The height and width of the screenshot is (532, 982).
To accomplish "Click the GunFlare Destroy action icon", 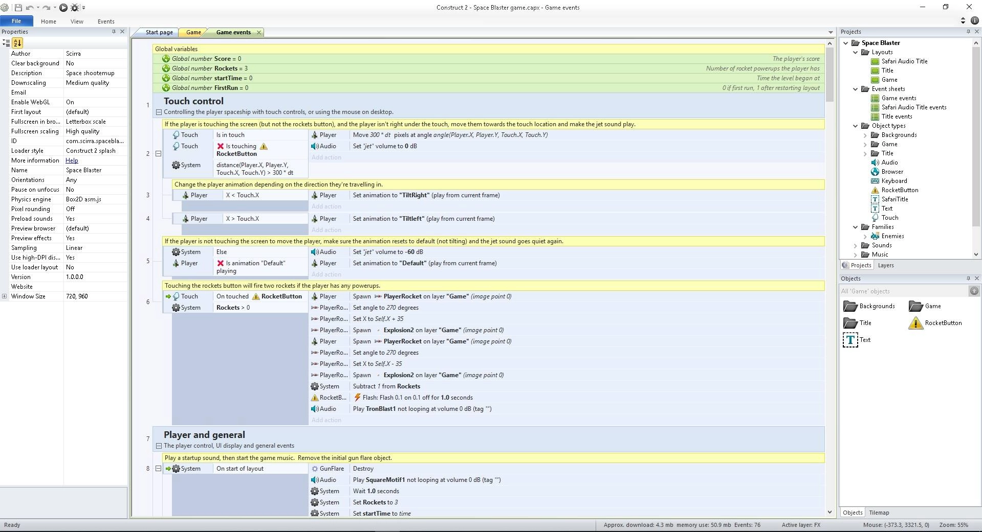I will click(315, 469).
